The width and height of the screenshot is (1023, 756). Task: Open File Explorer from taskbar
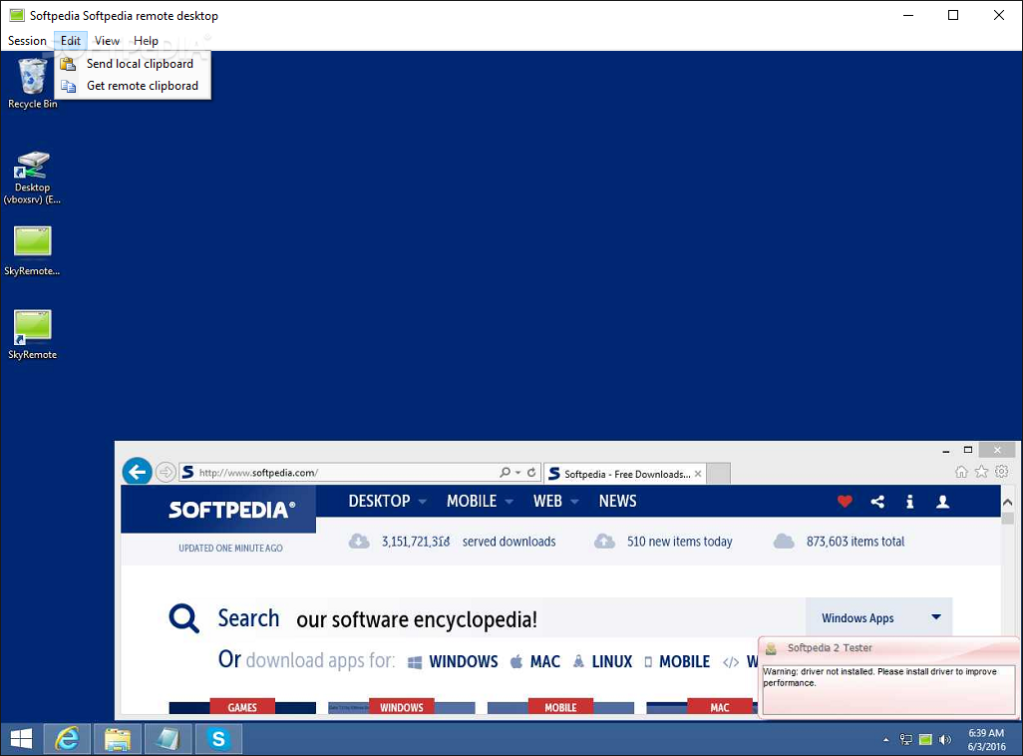(x=118, y=739)
